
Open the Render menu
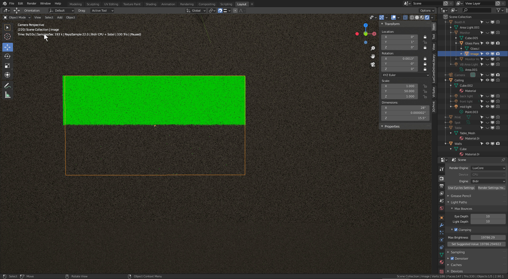[31, 3]
